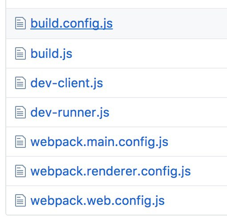The width and height of the screenshot is (227, 220).
Task: Click empty space right of webpack.main.config.js
Action: tap(197, 142)
